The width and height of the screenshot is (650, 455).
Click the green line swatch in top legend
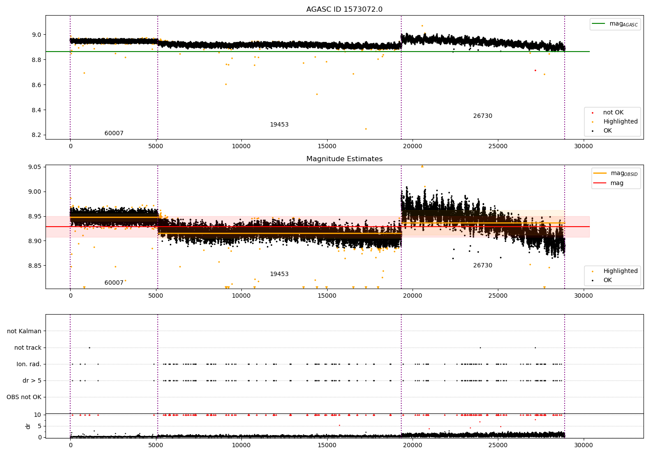[x=598, y=24]
